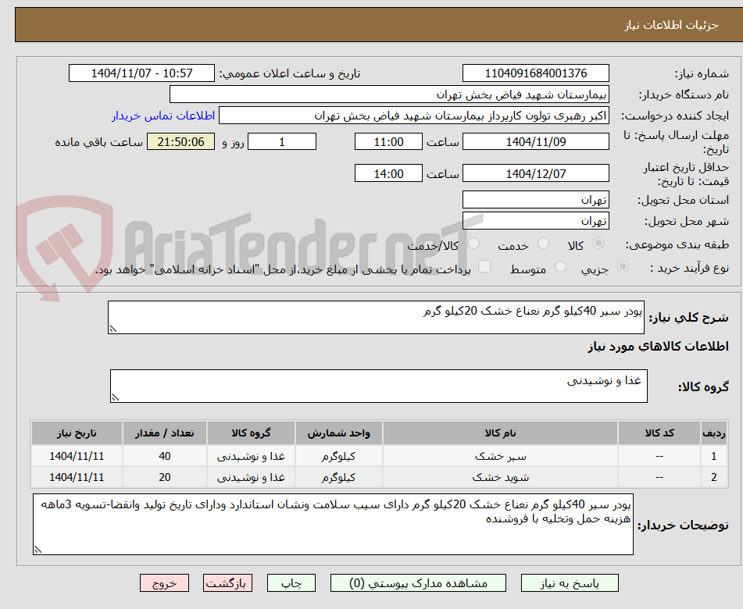Click کیلوگرم unit in شوید خشک row
This screenshot has height=609, width=743.
338,477
